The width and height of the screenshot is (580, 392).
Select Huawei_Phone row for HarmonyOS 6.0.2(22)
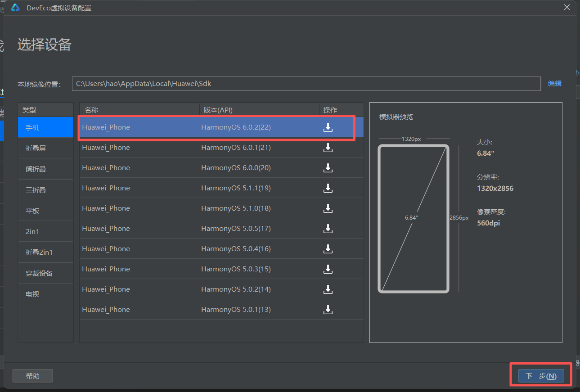point(221,127)
